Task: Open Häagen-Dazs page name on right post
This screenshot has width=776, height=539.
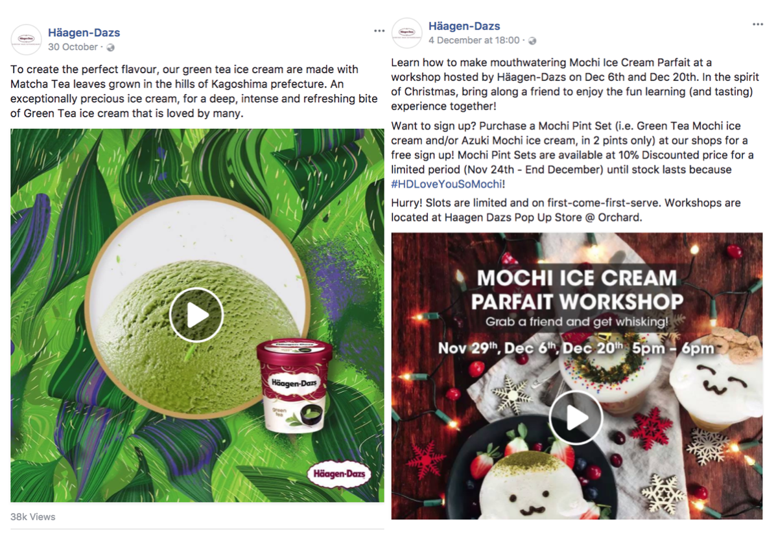Action: click(464, 26)
